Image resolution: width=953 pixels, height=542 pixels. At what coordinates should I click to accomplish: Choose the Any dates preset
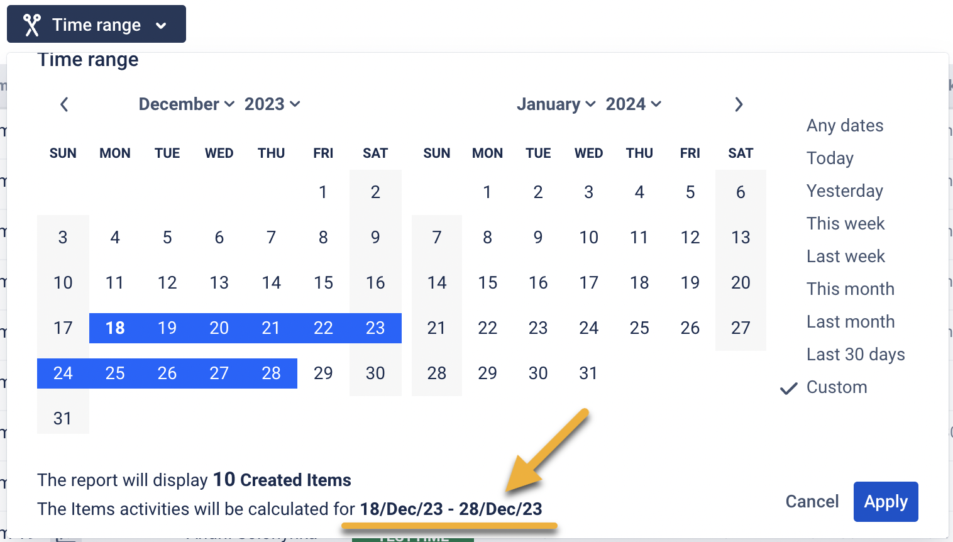click(x=844, y=126)
